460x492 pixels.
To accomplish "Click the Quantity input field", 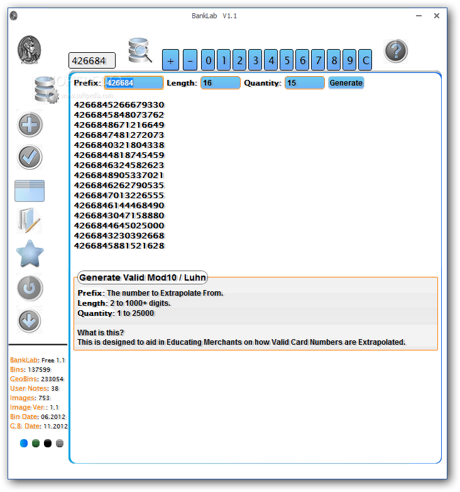I will point(305,83).
